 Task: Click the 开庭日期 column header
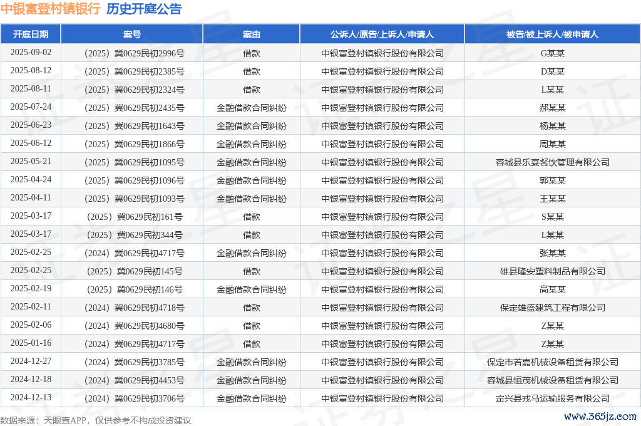pos(31,34)
